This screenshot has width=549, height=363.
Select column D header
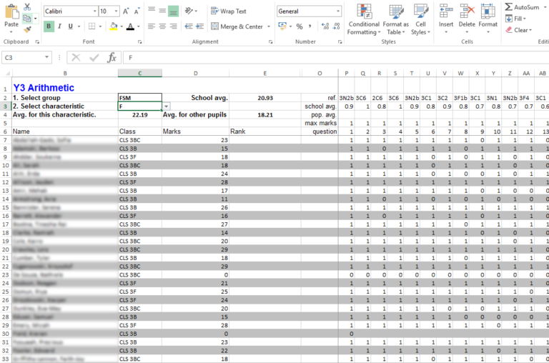pos(195,73)
